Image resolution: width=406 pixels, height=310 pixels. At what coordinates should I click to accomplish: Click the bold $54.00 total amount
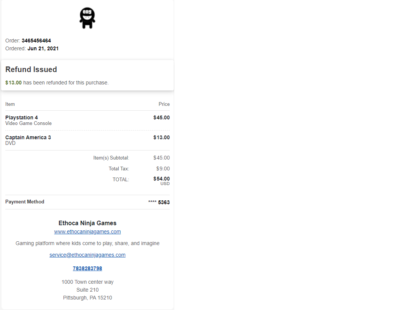click(x=161, y=179)
